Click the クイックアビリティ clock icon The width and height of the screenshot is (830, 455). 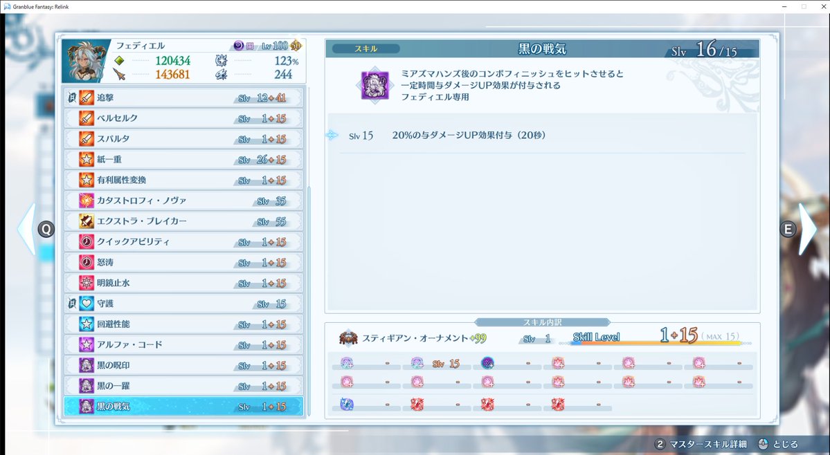pyautogui.click(x=87, y=242)
